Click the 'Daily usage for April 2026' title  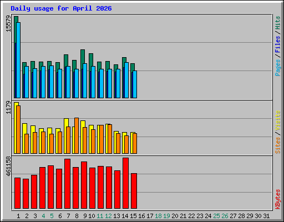click(x=61, y=8)
